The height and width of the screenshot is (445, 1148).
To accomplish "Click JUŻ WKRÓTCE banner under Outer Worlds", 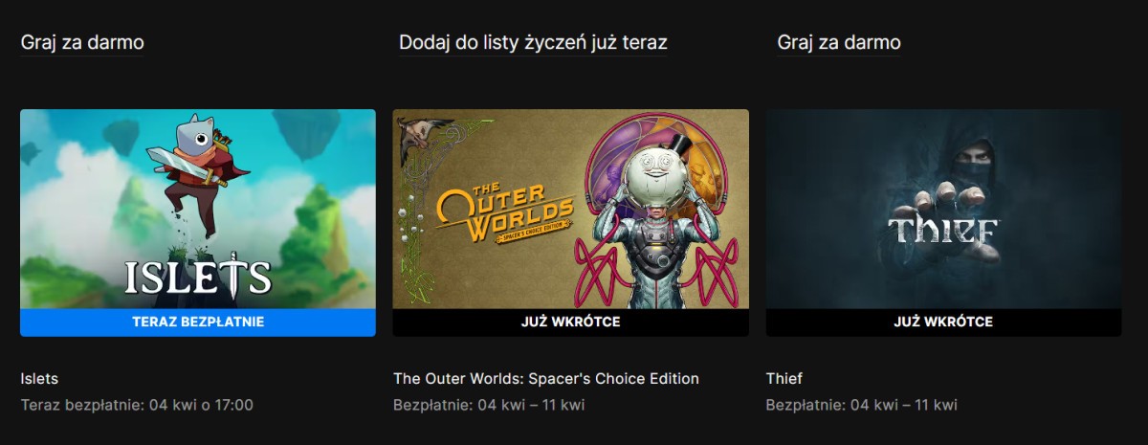I will coord(570,322).
